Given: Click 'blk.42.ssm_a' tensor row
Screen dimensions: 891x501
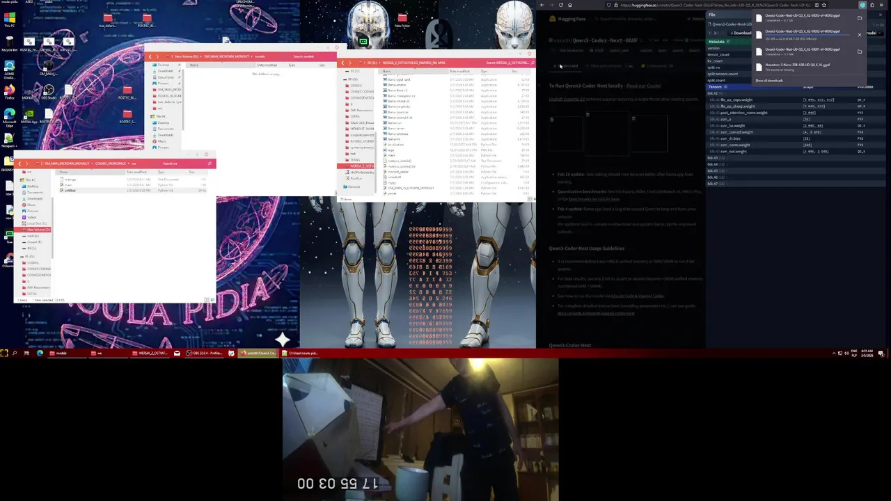Looking at the screenshot, I should [x=796, y=119].
